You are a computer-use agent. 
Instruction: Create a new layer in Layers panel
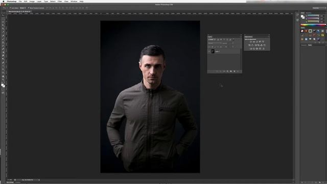click(235, 72)
